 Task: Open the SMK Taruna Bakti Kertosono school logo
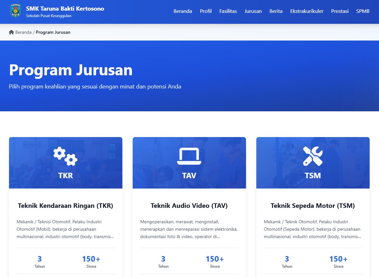tap(15, 10)
